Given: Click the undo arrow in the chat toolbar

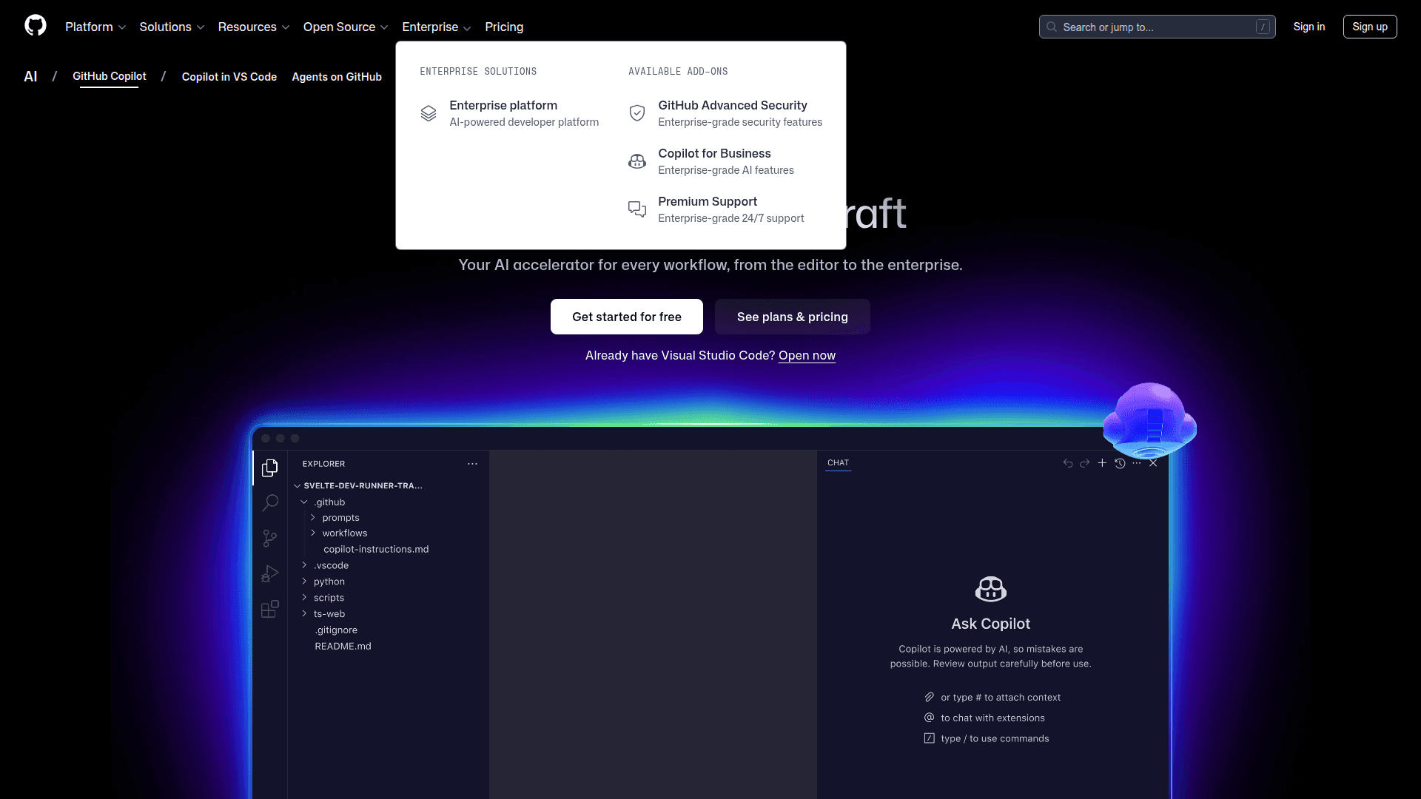Looking at the screenshot, I should click(x=1067, y=463).
